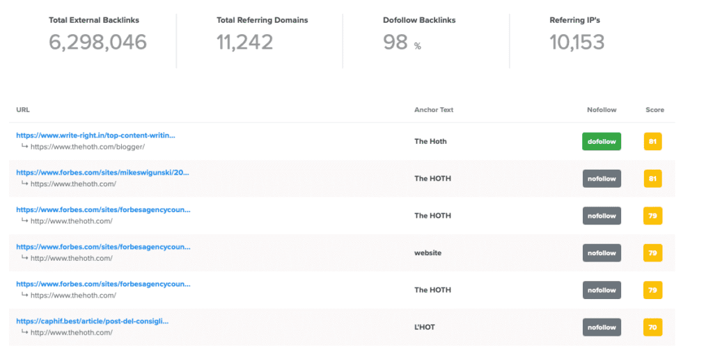
Task: Click the Nofollow column header
Action: [x=600, y=110]
